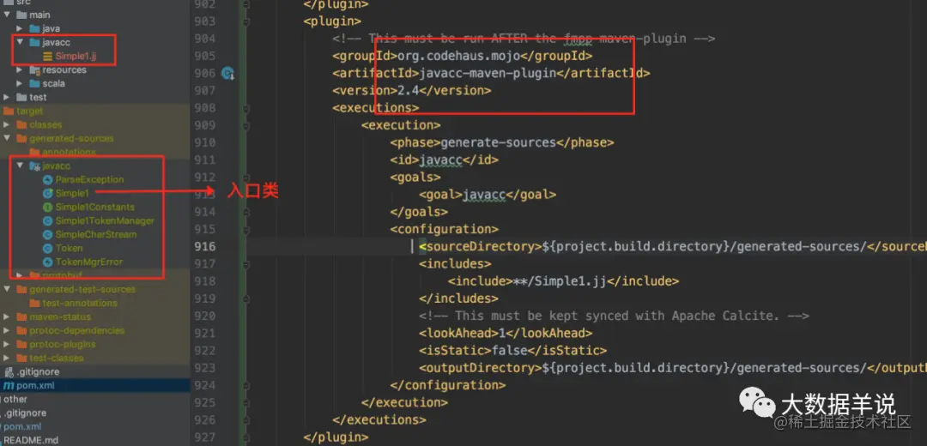
Task: Click the .gitignore file icon above highlighted pom.xml
Action: coord(9,372)
